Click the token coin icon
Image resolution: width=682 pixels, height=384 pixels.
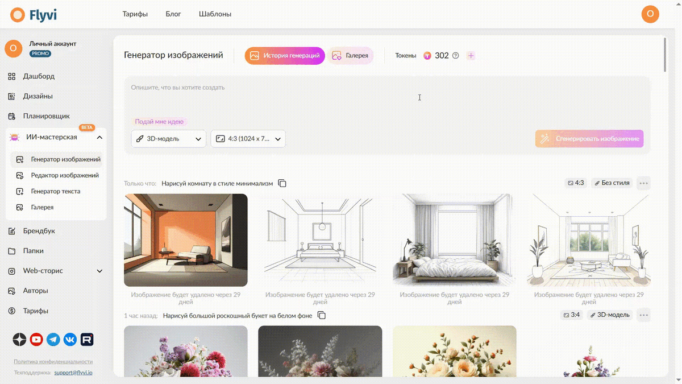[427, 56]
